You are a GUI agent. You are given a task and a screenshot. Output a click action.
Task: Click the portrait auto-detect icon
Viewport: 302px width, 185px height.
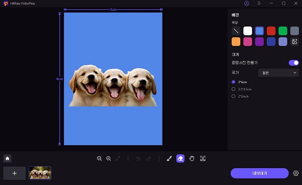point(203,159)
